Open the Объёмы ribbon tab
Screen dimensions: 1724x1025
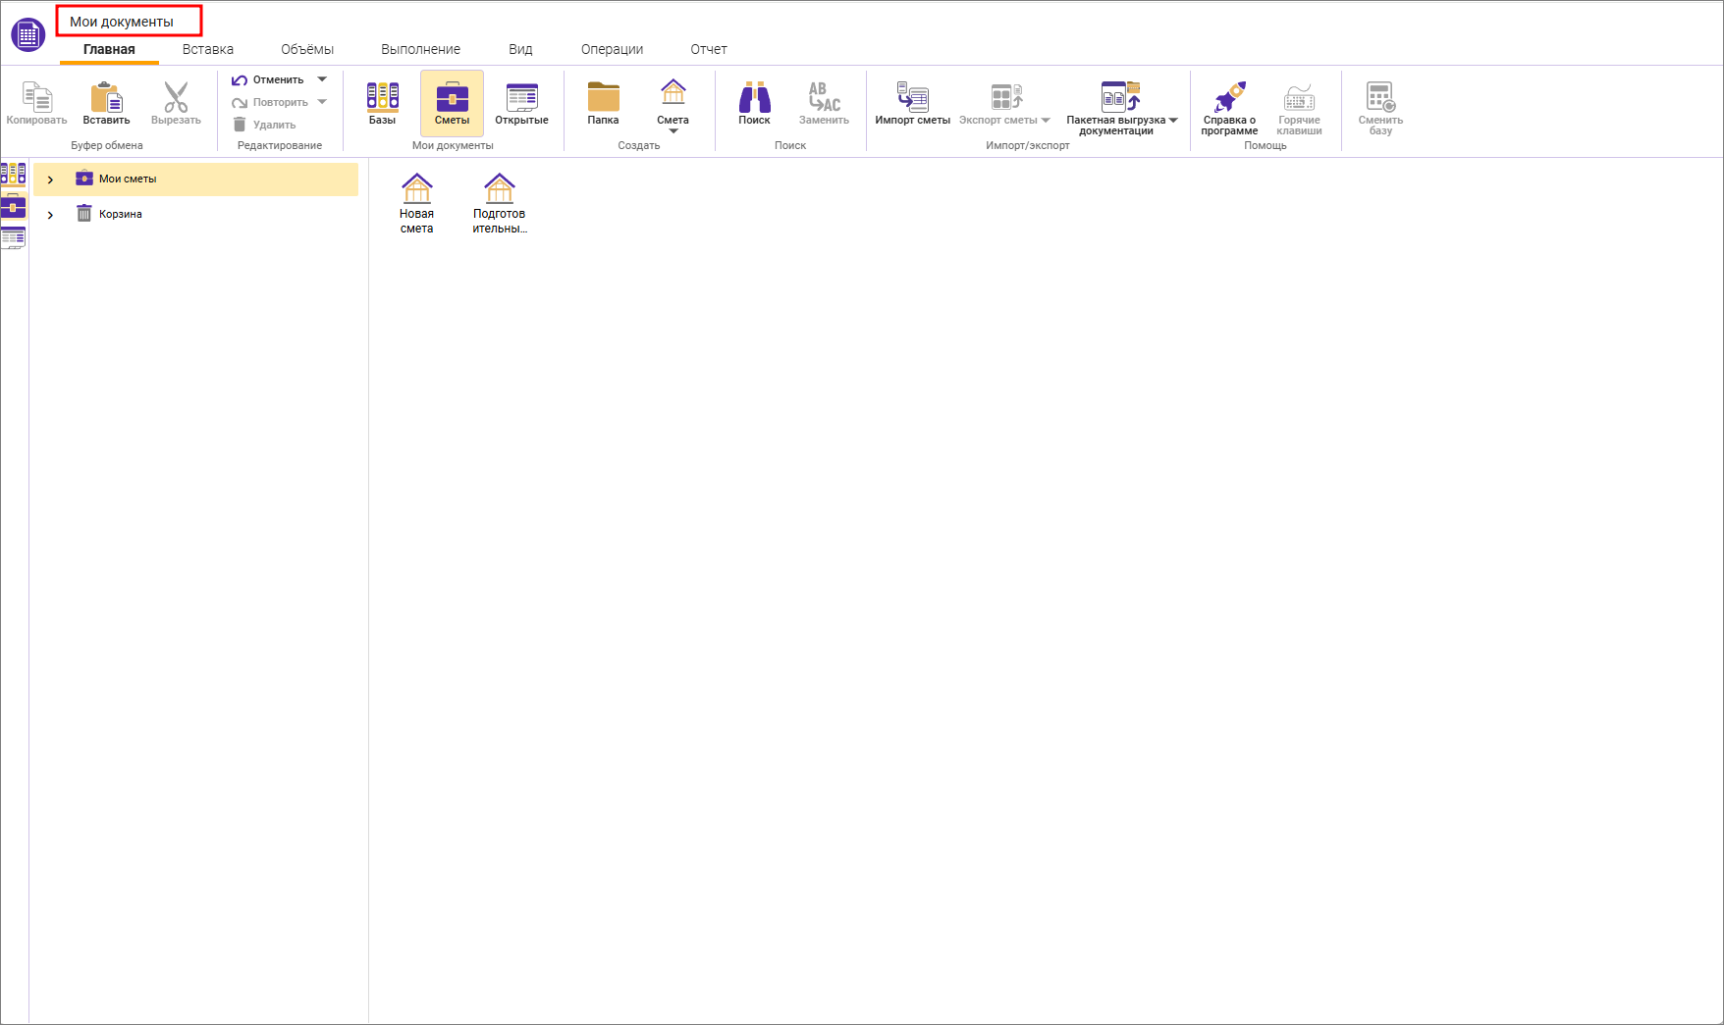click(x=306, y=49)
